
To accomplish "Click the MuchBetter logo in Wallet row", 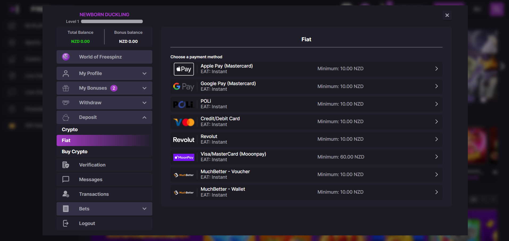I will (x=184, y=193).
